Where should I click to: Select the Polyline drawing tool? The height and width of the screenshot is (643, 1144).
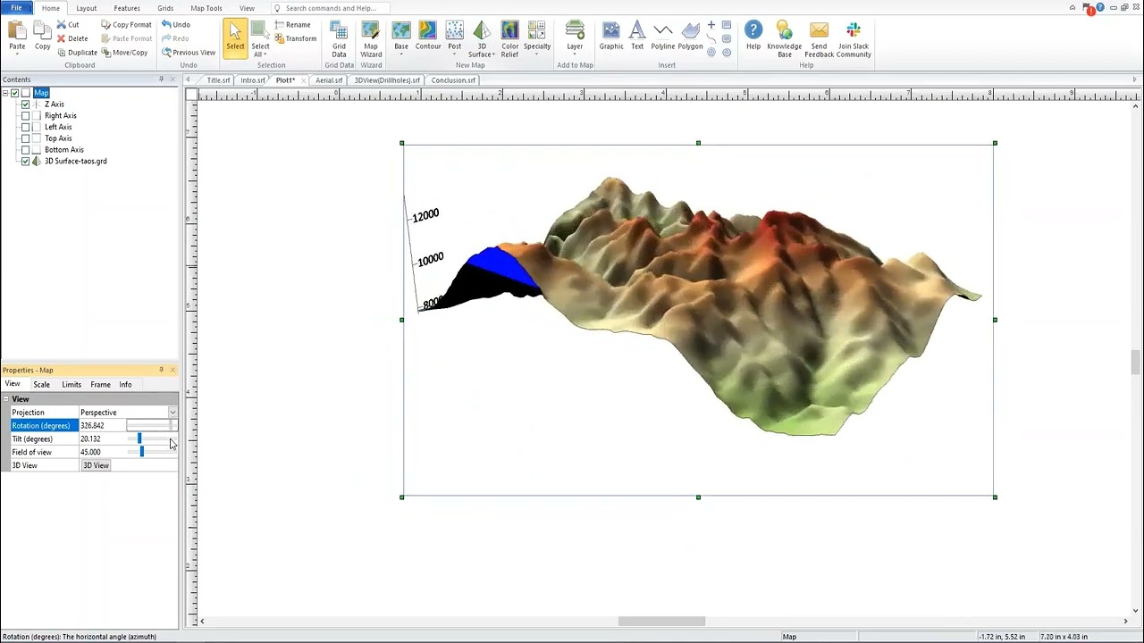click(663, 37)
